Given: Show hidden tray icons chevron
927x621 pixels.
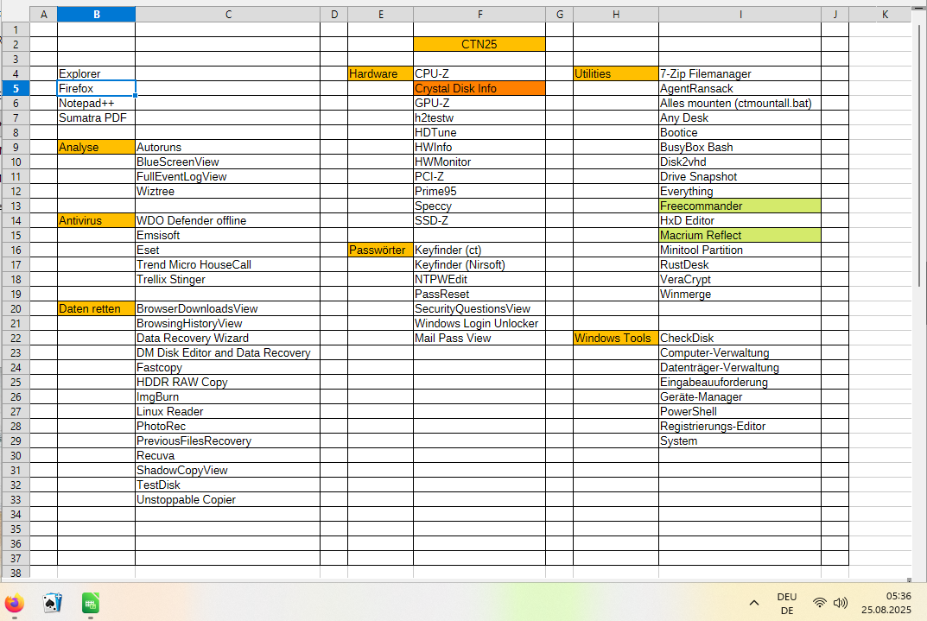Looking at the screenshot, I should (753, 603).
